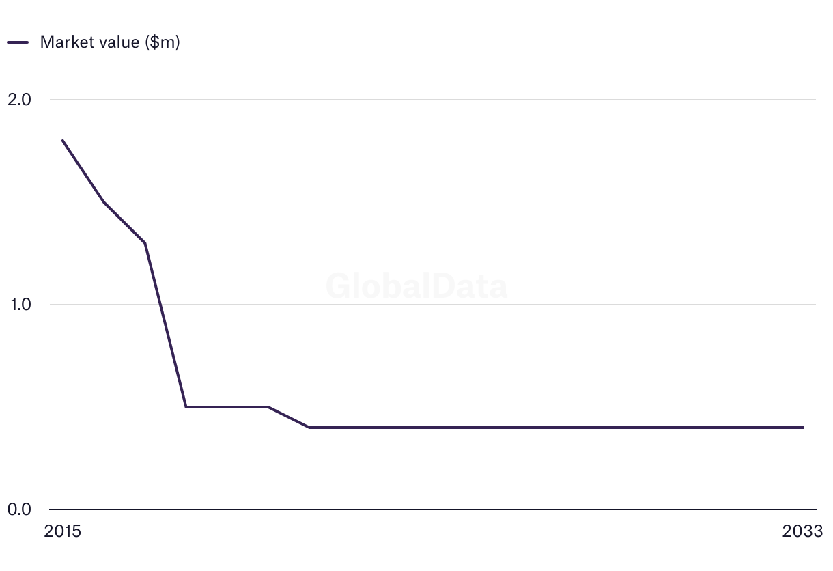The image size is (833, 571).
Task: Toggle the Market value ($m) legend label
Action: 109,42
